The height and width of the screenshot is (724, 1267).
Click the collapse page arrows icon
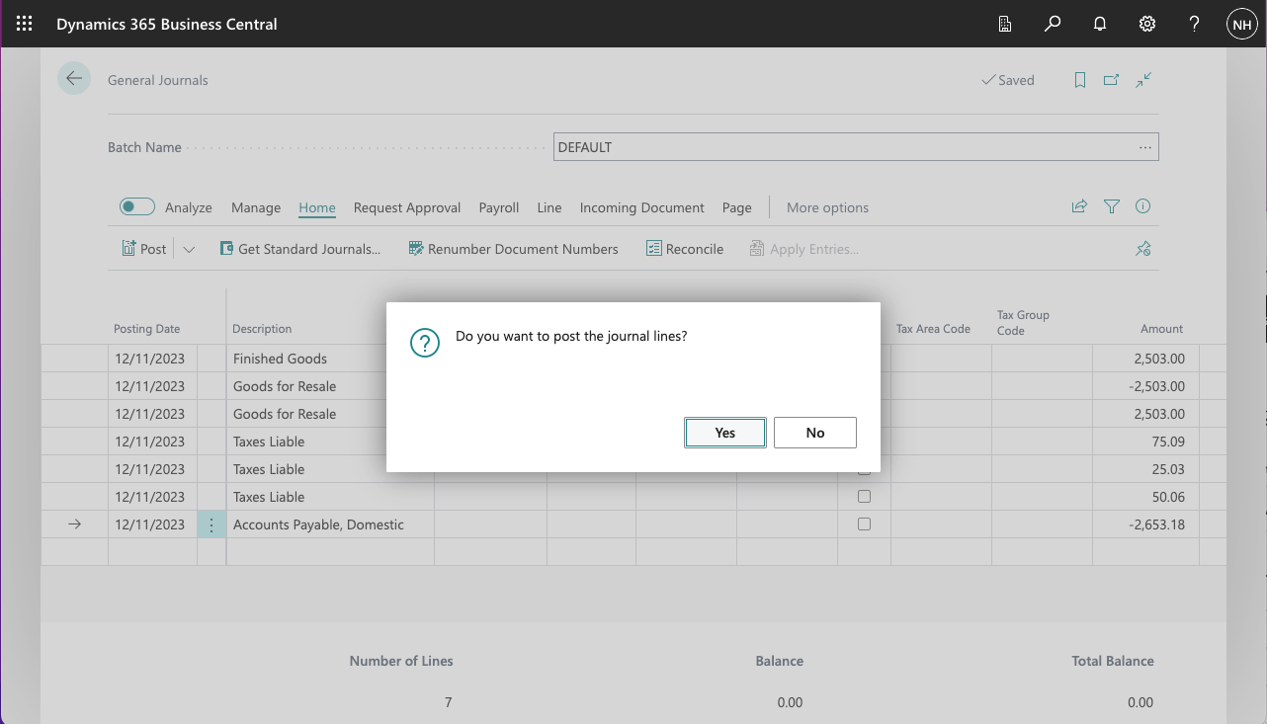click(x=1143, y=80)
